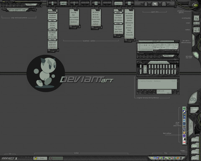Click the yellow arrow icon at the tray's left end

(152, 158)
